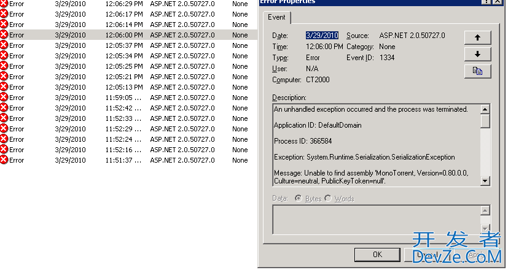Click error icon of 12:05:13 PM event
This screenshot has width=508, height=270.
click(x=4, y=87)
